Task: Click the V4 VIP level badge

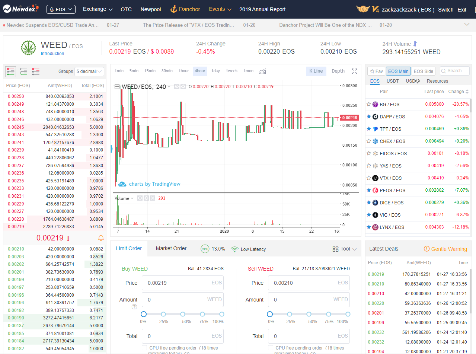Action: 375,9
